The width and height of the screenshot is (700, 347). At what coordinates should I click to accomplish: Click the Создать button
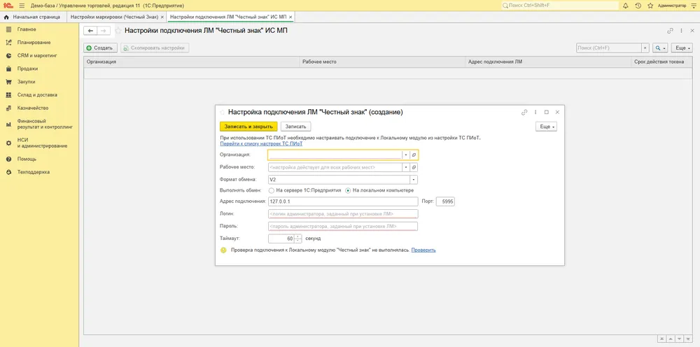(100, 48)
